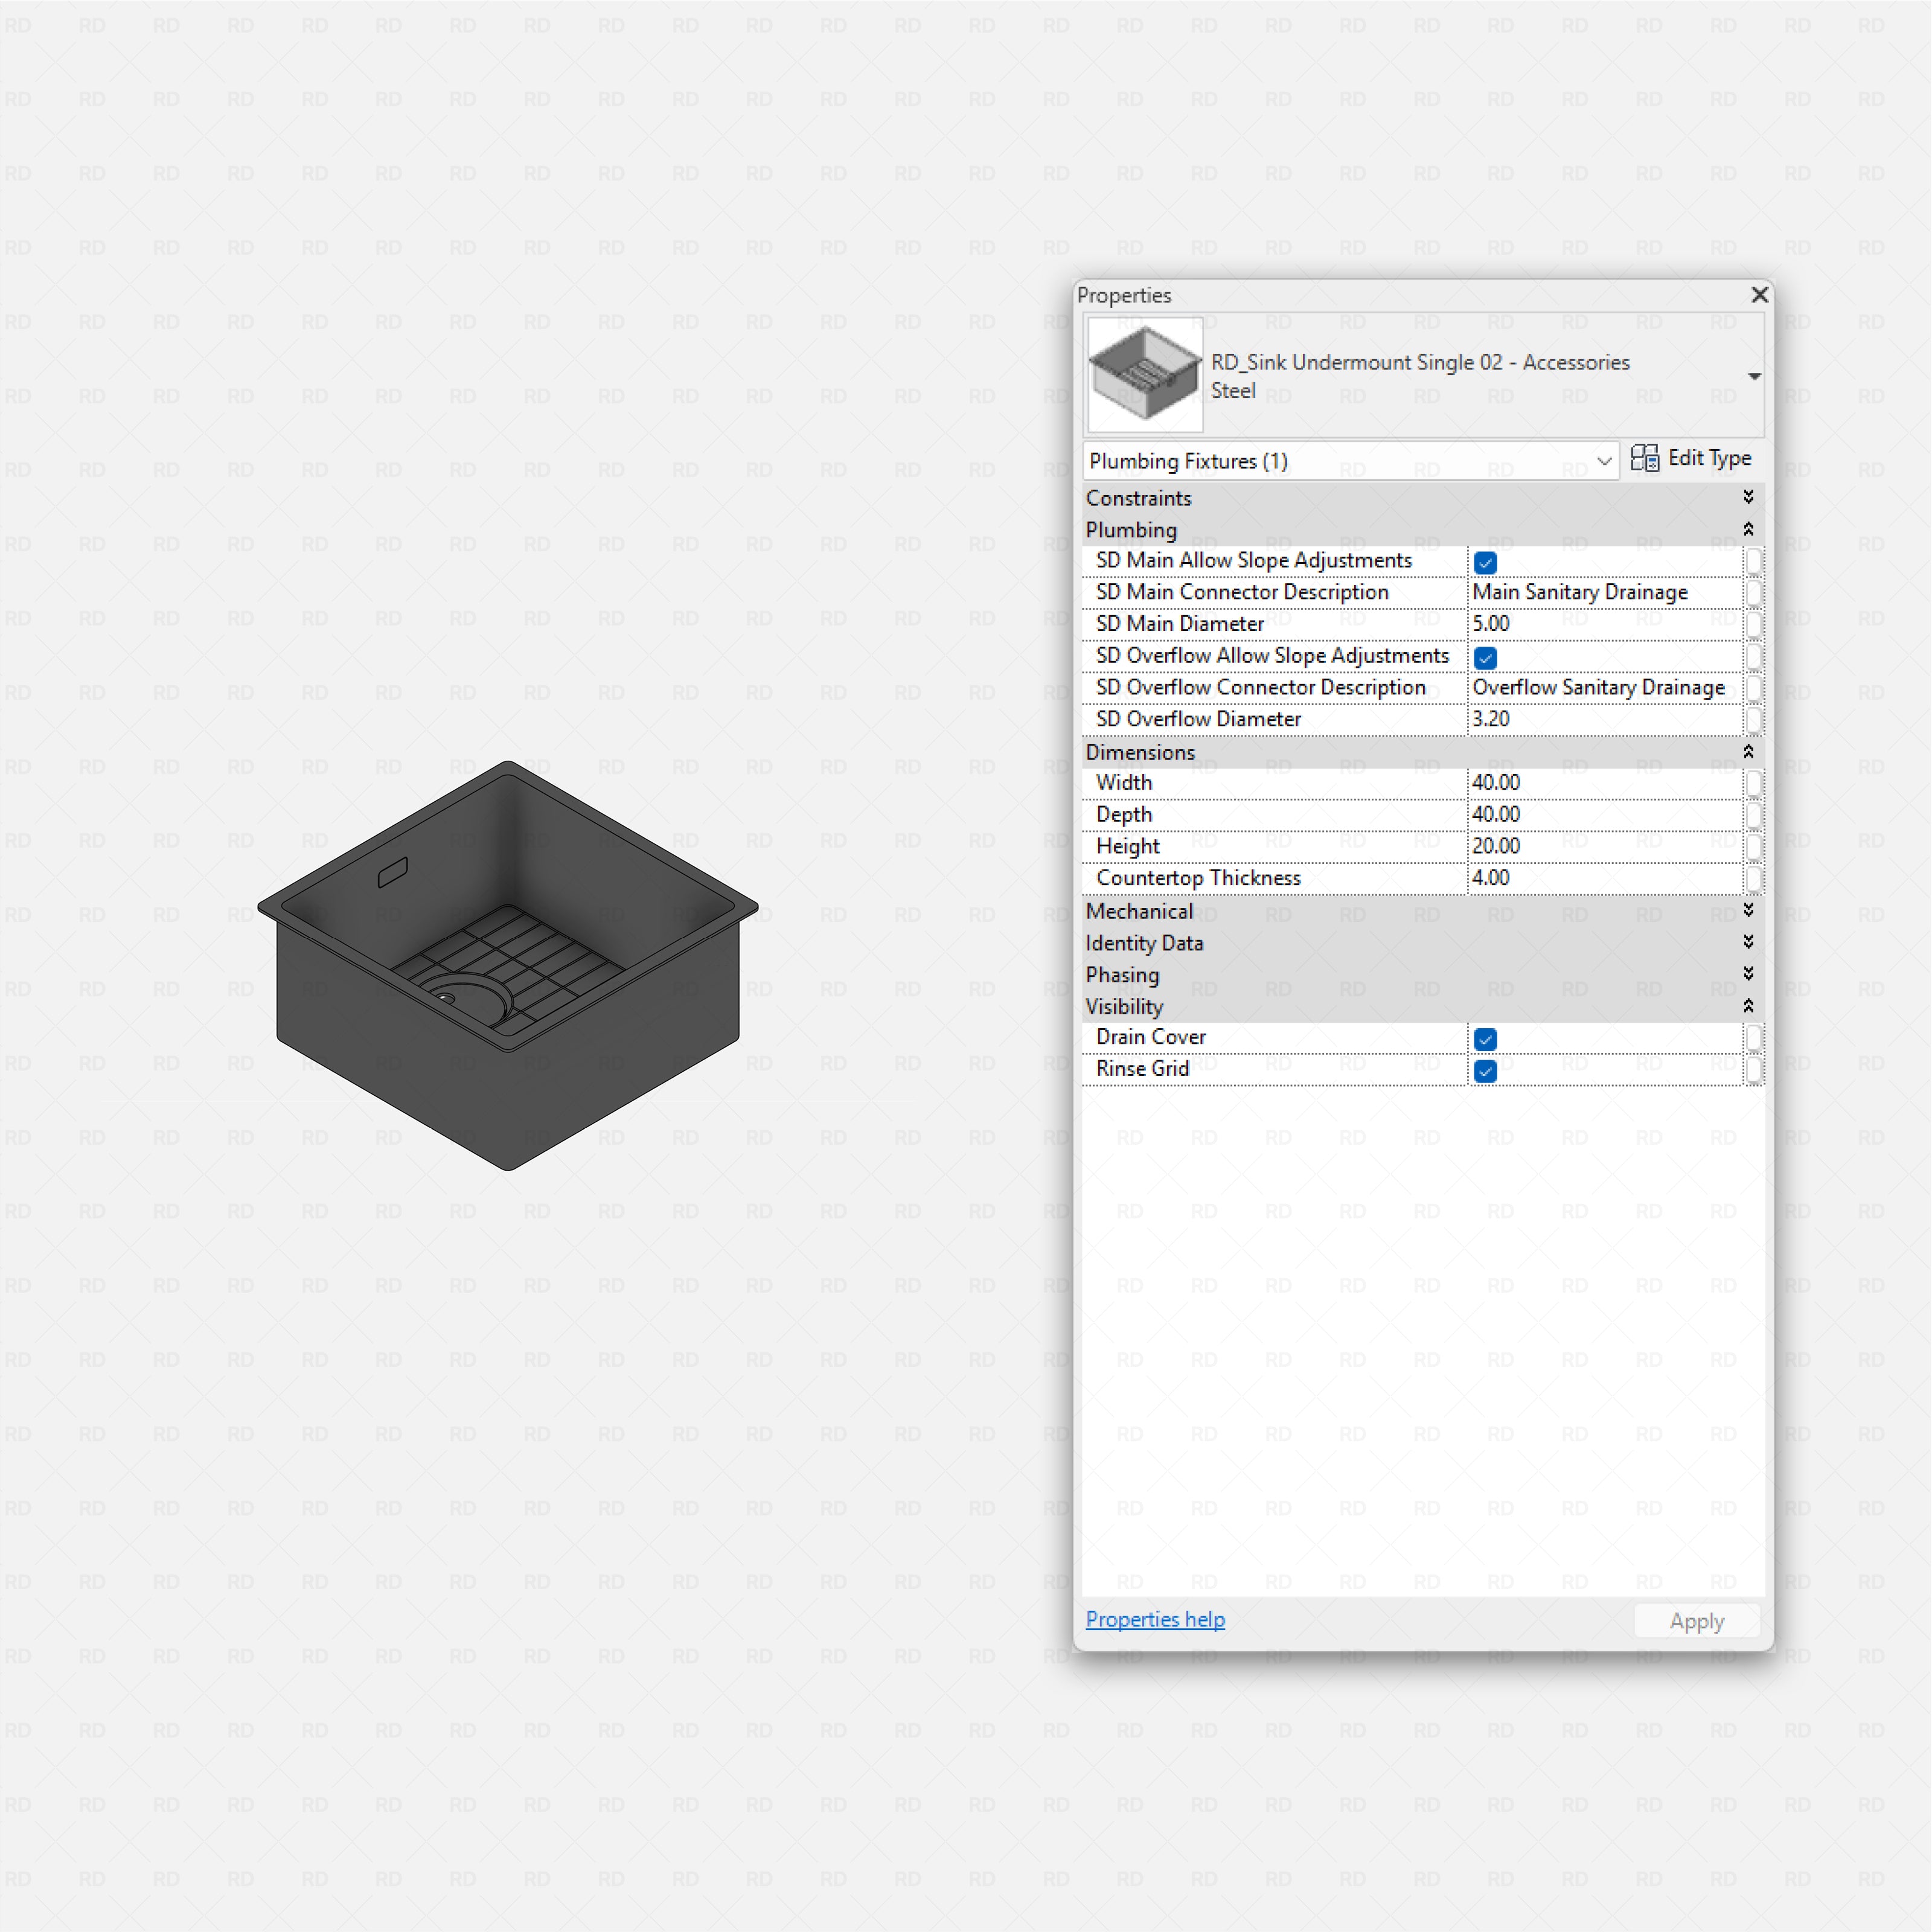Expand the Constraints section
The width and height of the screenshot is (1932, 1932).
(x=1748, y=497)
